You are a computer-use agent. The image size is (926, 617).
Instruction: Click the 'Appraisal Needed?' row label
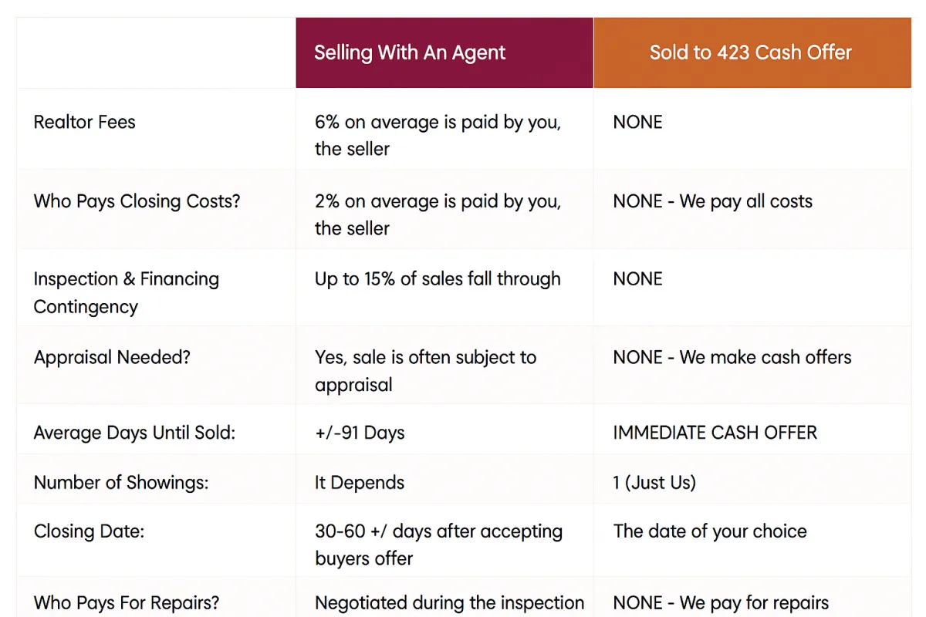pyautogui.click(x=112, y=357)
